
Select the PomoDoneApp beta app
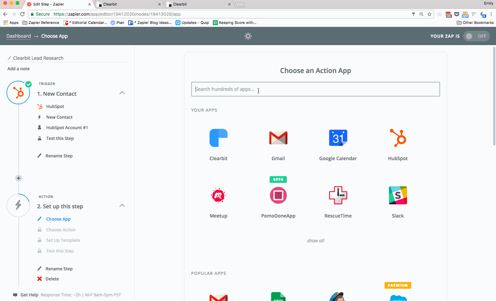coord(278,195)
